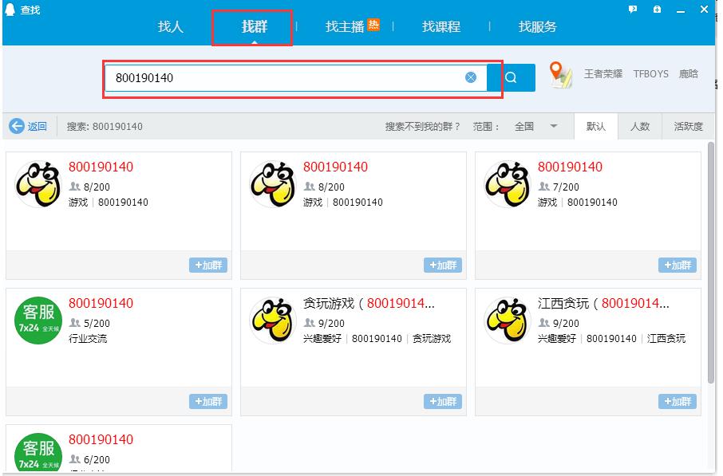The image size is (723, 476).
Task: Open the 搜索不到我的群？ help link
Action: [x=422, y=126]
